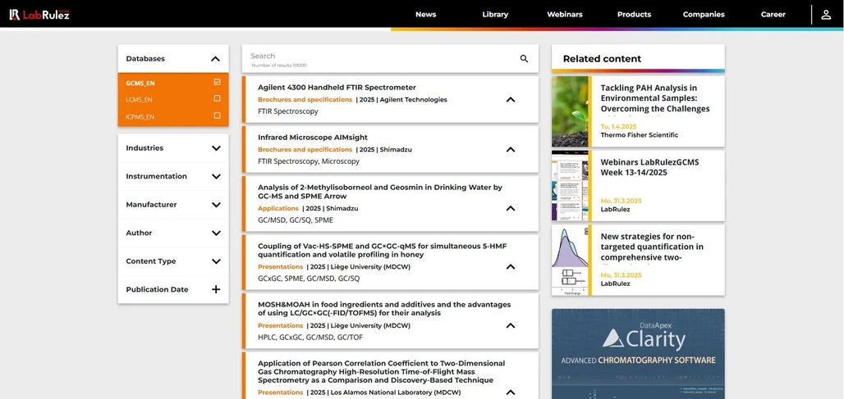The image size is (844, 399).
Task: Expand the Industries filter
Action: pos(216,148)
